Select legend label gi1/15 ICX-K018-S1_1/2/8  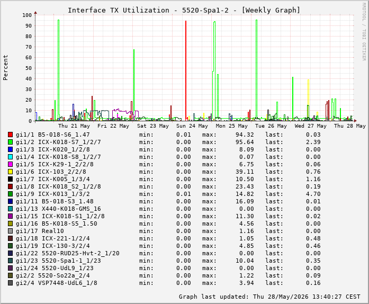coord(60,216)
